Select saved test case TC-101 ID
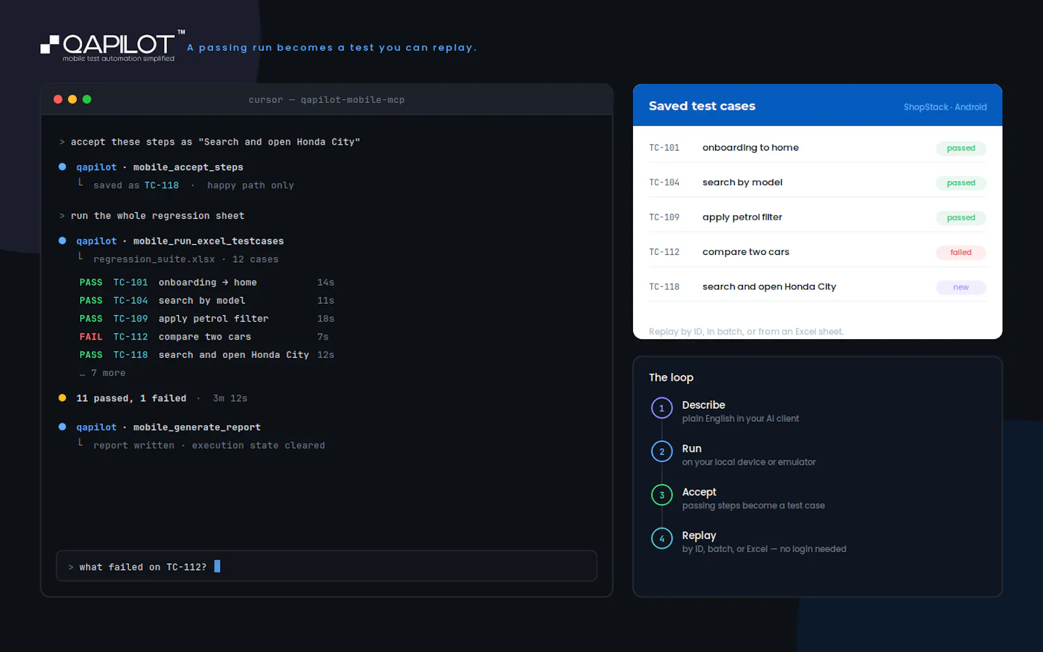 click(x=664, y=148)
